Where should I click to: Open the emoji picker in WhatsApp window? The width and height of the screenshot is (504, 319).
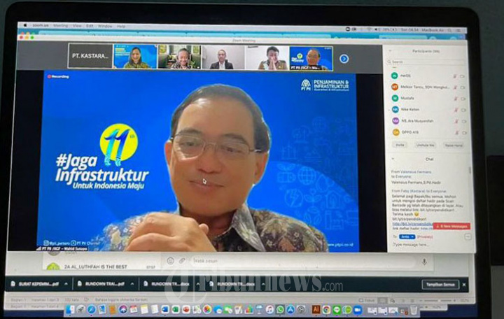pyautogui.click(x=170, y=261)
